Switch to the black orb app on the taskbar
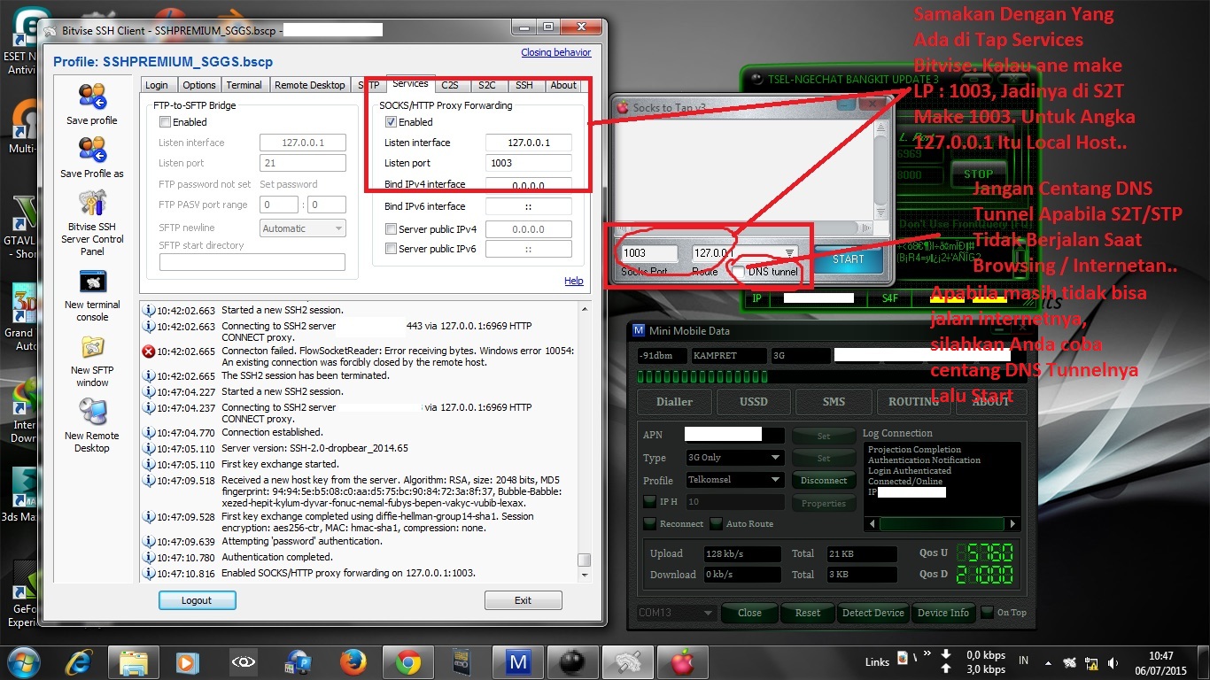Image resolution: width=1210 pixels, height=680 pixels. click(x=572, y=661)
